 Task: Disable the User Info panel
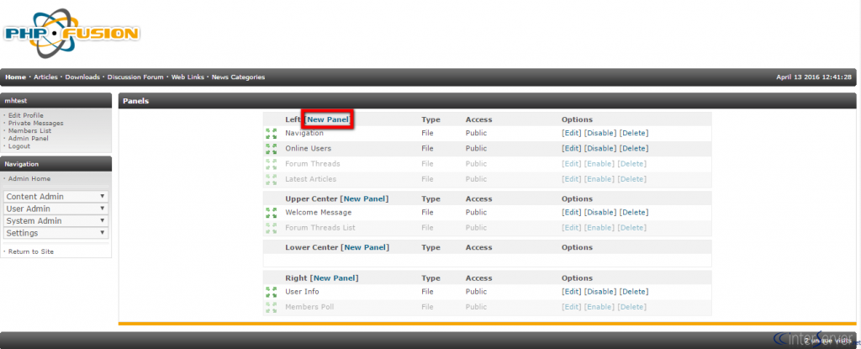(x=600, y=291)
